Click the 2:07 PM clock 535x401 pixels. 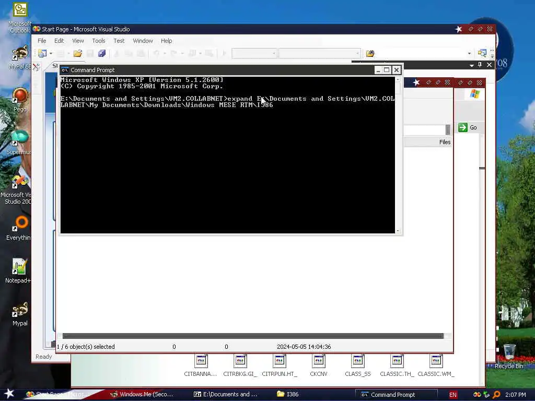click(x=515, y=395)
